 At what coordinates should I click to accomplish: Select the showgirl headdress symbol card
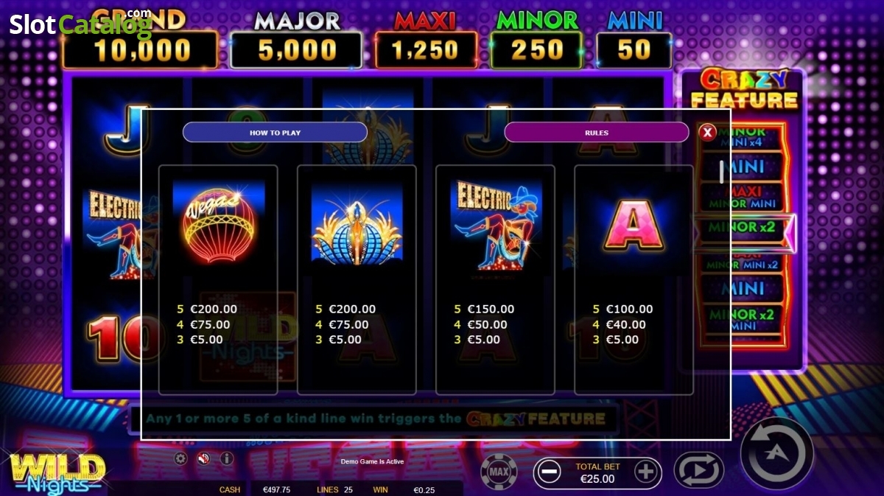[357, 280]
